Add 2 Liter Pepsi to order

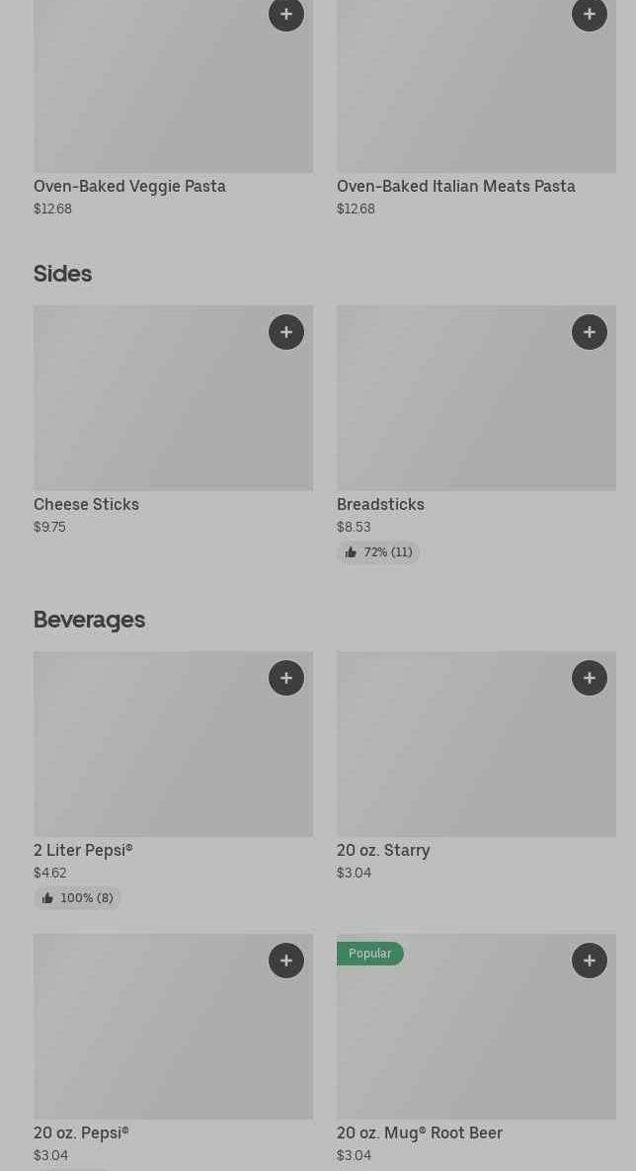[286, 678]
